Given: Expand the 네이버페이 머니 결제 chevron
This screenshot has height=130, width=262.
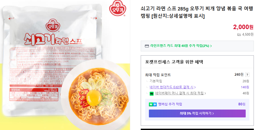Looking at the screenshot, I should click(x=205, y=94).
